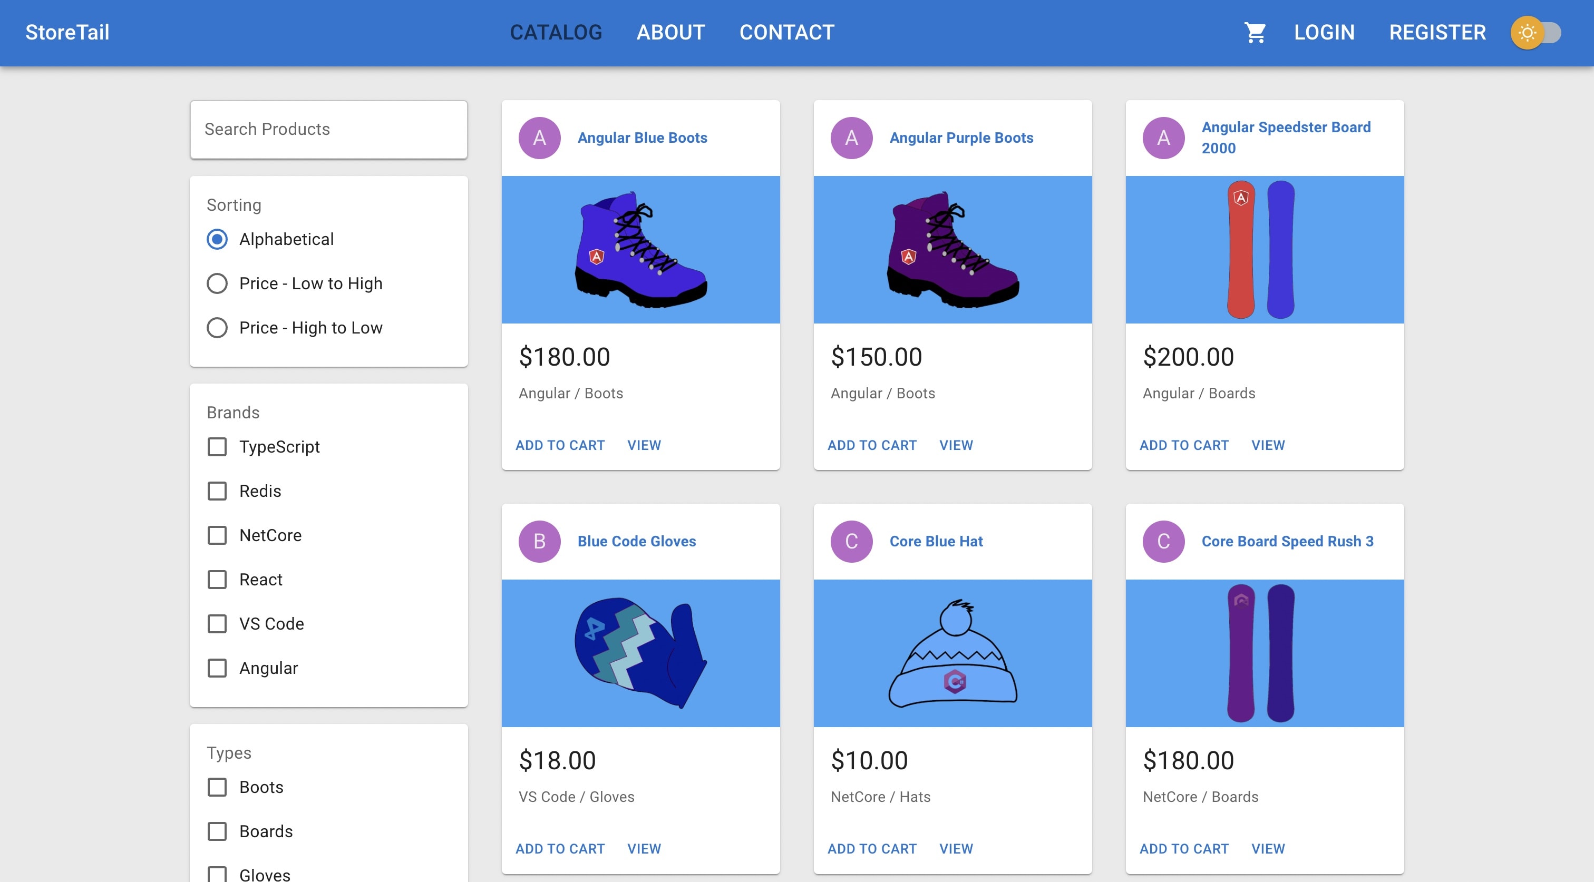Click the Blue Code Gloves title
This screenshot has height=882, width=1594.
(637, 541)
